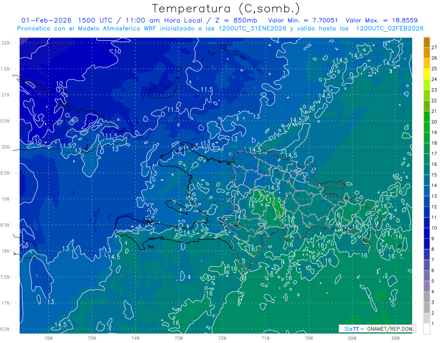Click the '3' color legend value
The width and height of the screenshot is (444, 343).
(x=433, y=302)
